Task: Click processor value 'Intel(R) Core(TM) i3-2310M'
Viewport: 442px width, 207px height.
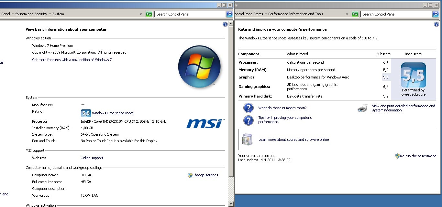Action: (x=124, y=121)
